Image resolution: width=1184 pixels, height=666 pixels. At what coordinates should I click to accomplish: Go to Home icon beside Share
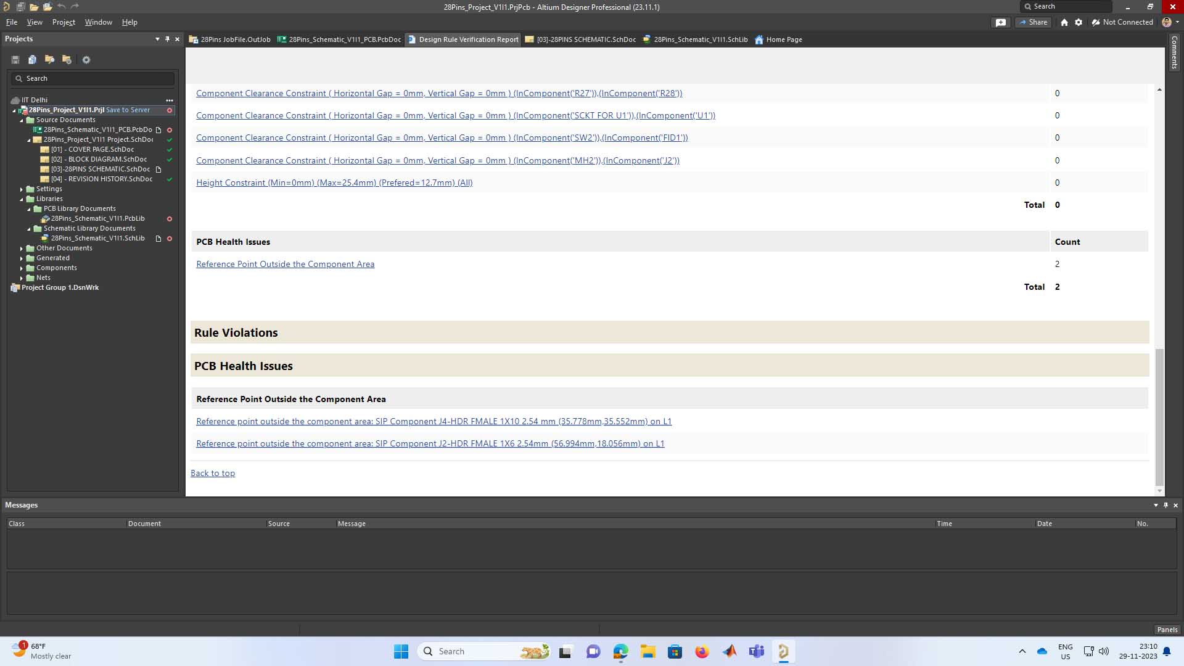click(1064, 22)
